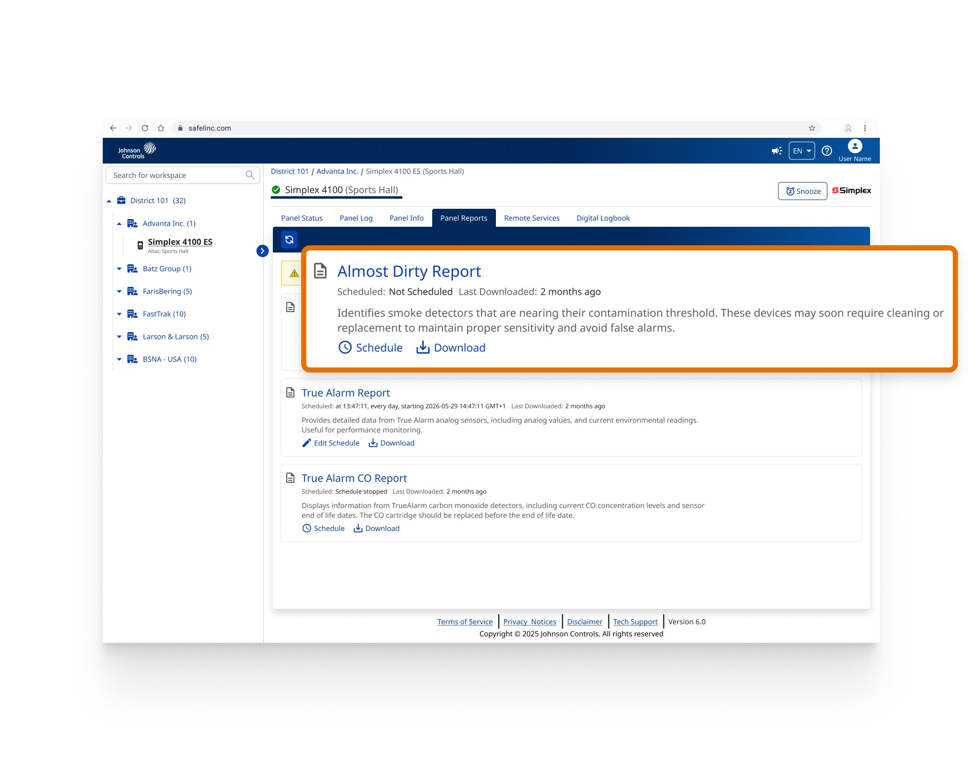This screenshot has height=759, width=979.
Task: Download the Almost Dirty Report
Action: pyautogui.click(x=451, y=348)
